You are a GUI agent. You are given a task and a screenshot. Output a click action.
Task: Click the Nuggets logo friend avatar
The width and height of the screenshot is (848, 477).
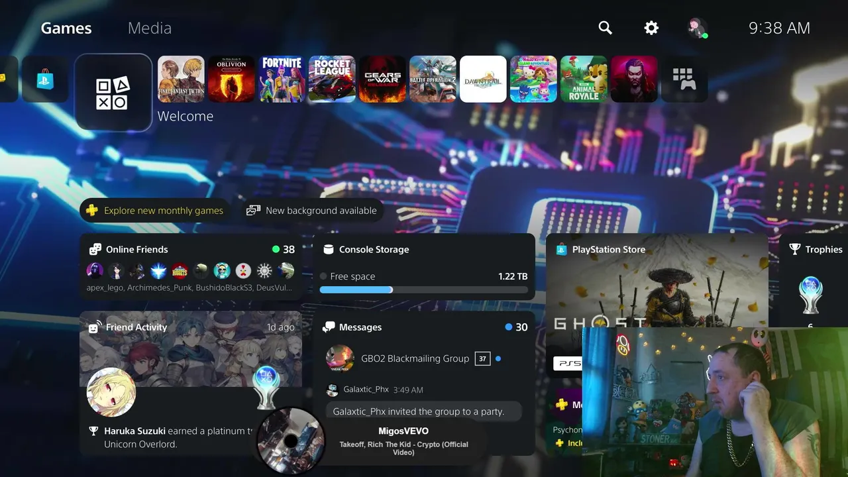[180, 270]
